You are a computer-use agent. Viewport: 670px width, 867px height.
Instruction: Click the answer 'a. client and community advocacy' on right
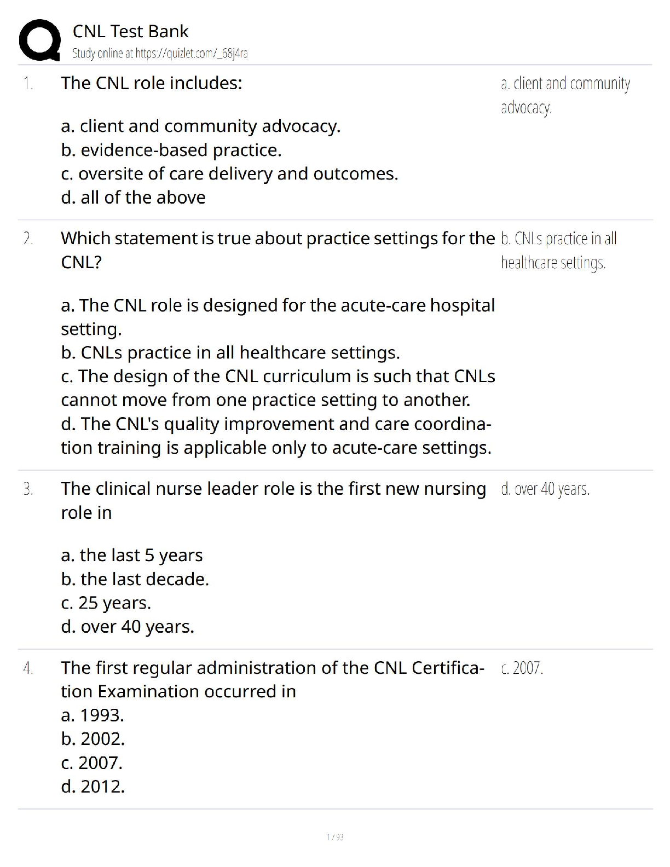point(565,95)
